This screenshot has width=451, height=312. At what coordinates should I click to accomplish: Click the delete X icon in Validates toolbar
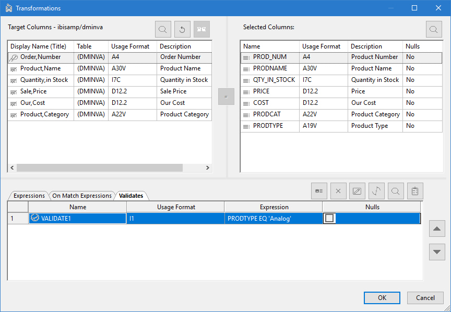click(x=338, y=191)
